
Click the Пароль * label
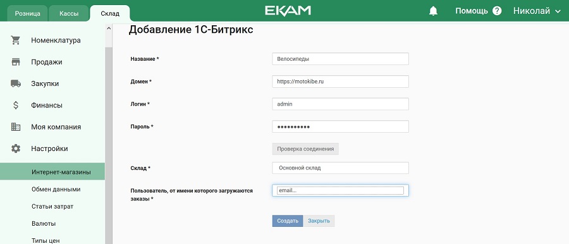tap(142, 126)
